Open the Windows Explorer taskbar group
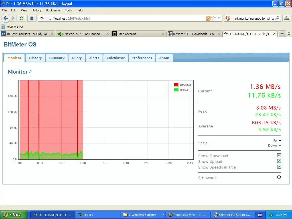Image resolution: width=292 pixels, height=219 pixels. tap(143, 215)
